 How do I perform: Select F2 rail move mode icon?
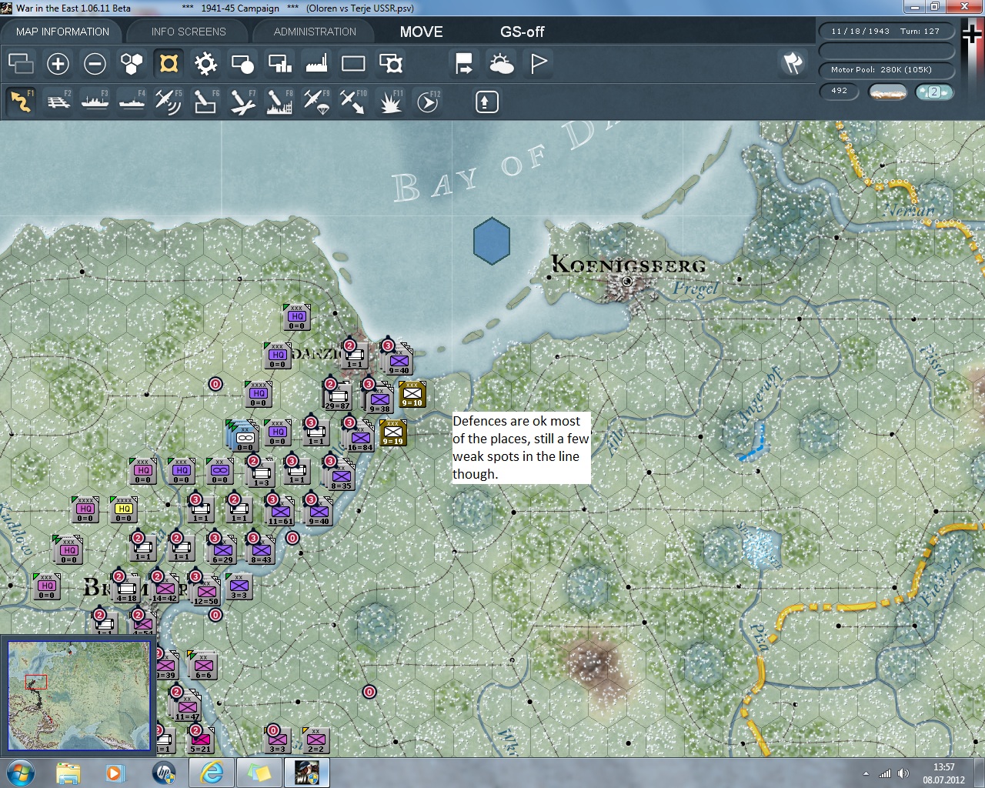[58, 101]
